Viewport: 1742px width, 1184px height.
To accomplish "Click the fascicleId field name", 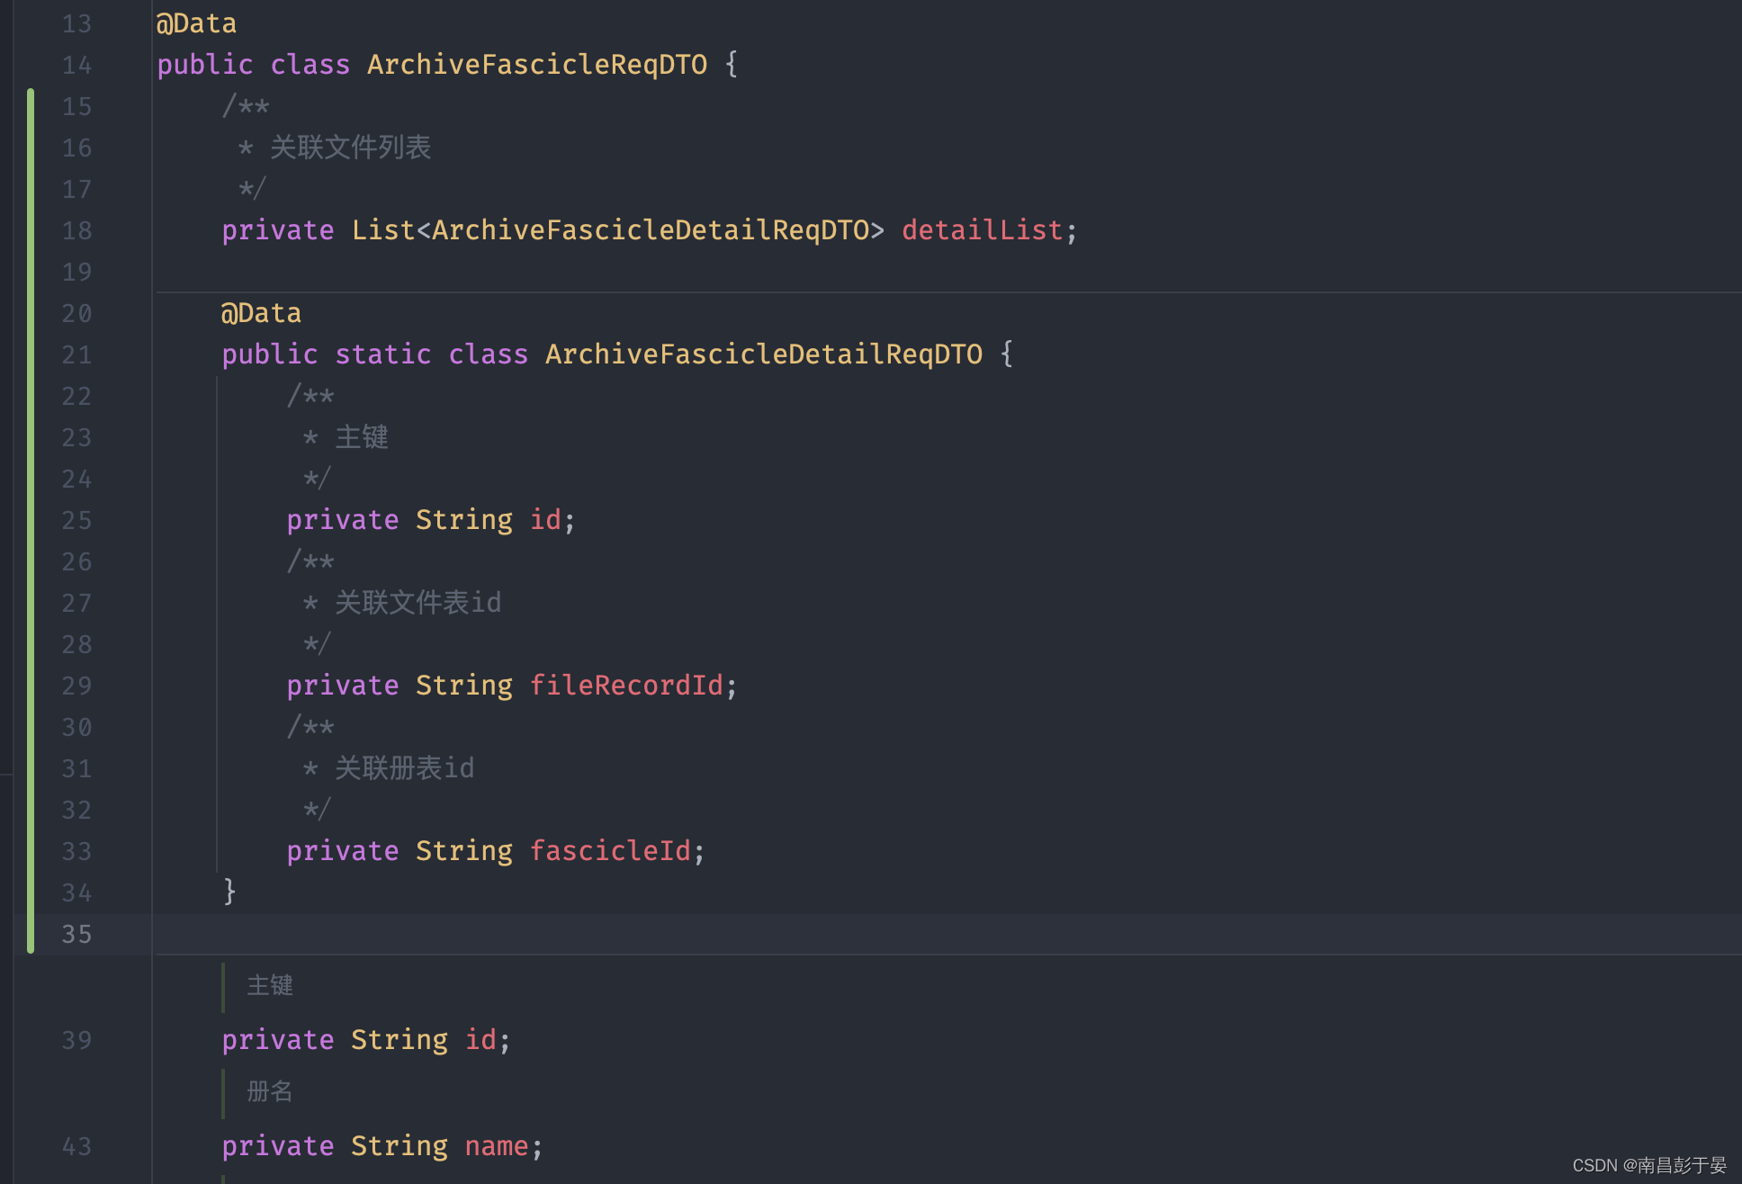I will (610, 851).
